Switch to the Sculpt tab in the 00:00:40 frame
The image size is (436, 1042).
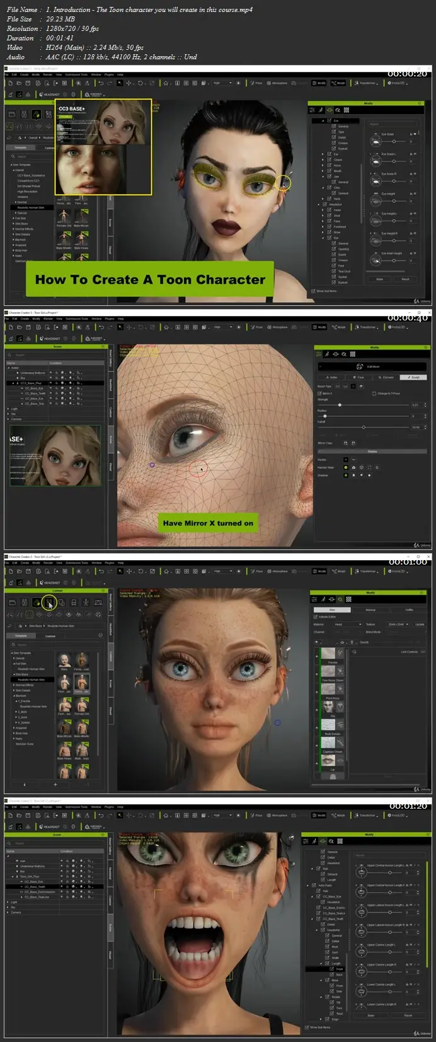coord(413,377)
